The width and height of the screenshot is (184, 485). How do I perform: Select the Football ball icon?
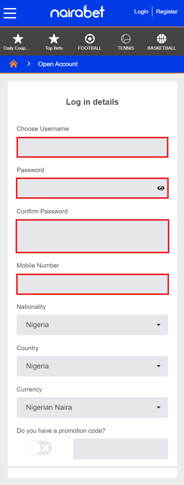pos(90,39)
